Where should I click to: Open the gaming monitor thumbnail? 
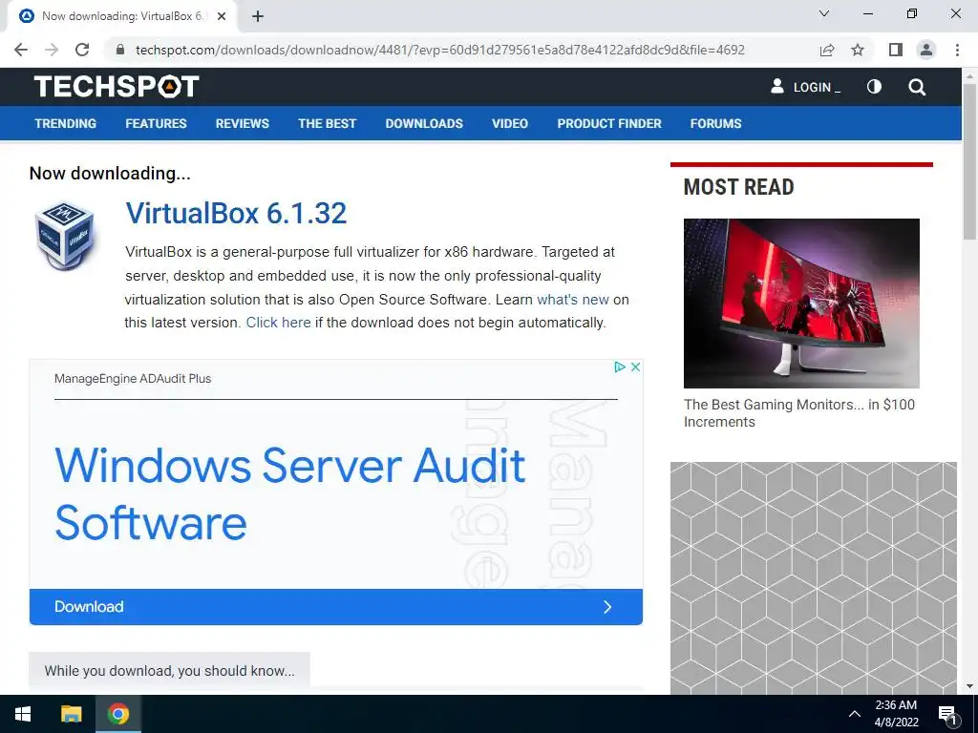tap(801, 304)
